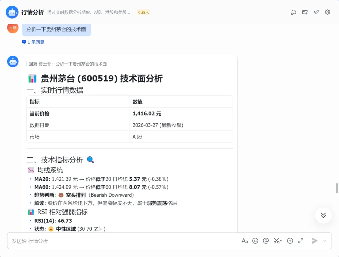Open the plus more-options icon
The height and width of the screenshot is (257, 339).
pyautogui.click(x=290, y=241)
